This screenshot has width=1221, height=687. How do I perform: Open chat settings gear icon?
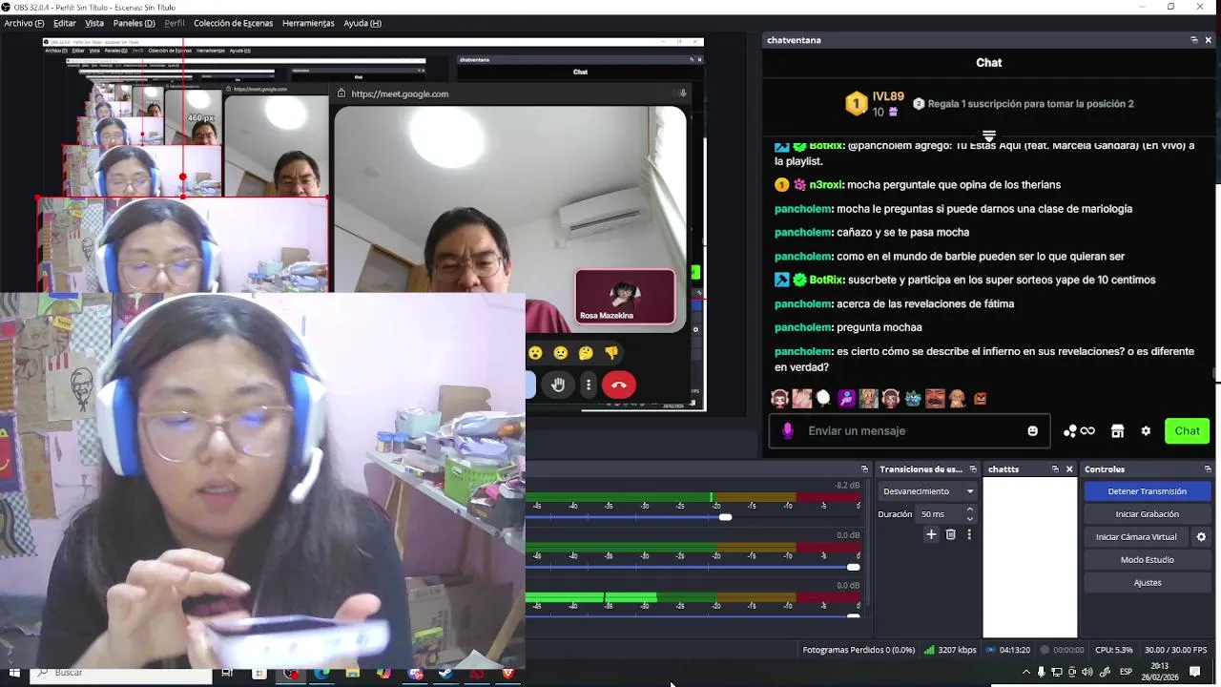coord(1146,431)
